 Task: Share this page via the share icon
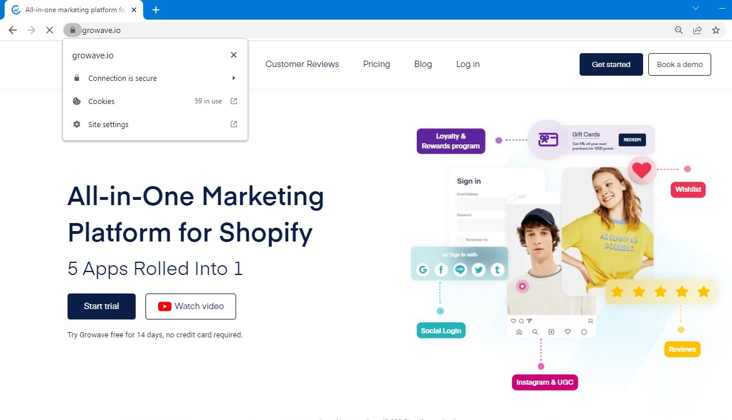coord(697,30)
